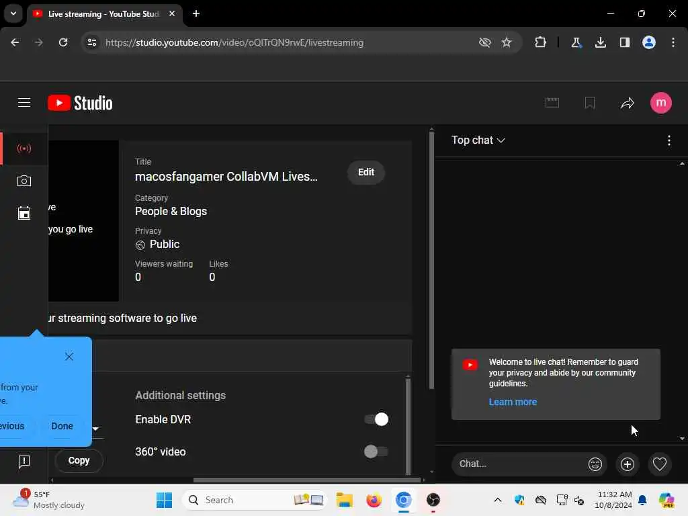
Task: Close the blue tooltip with the X
Action: (x=69, y=356)
